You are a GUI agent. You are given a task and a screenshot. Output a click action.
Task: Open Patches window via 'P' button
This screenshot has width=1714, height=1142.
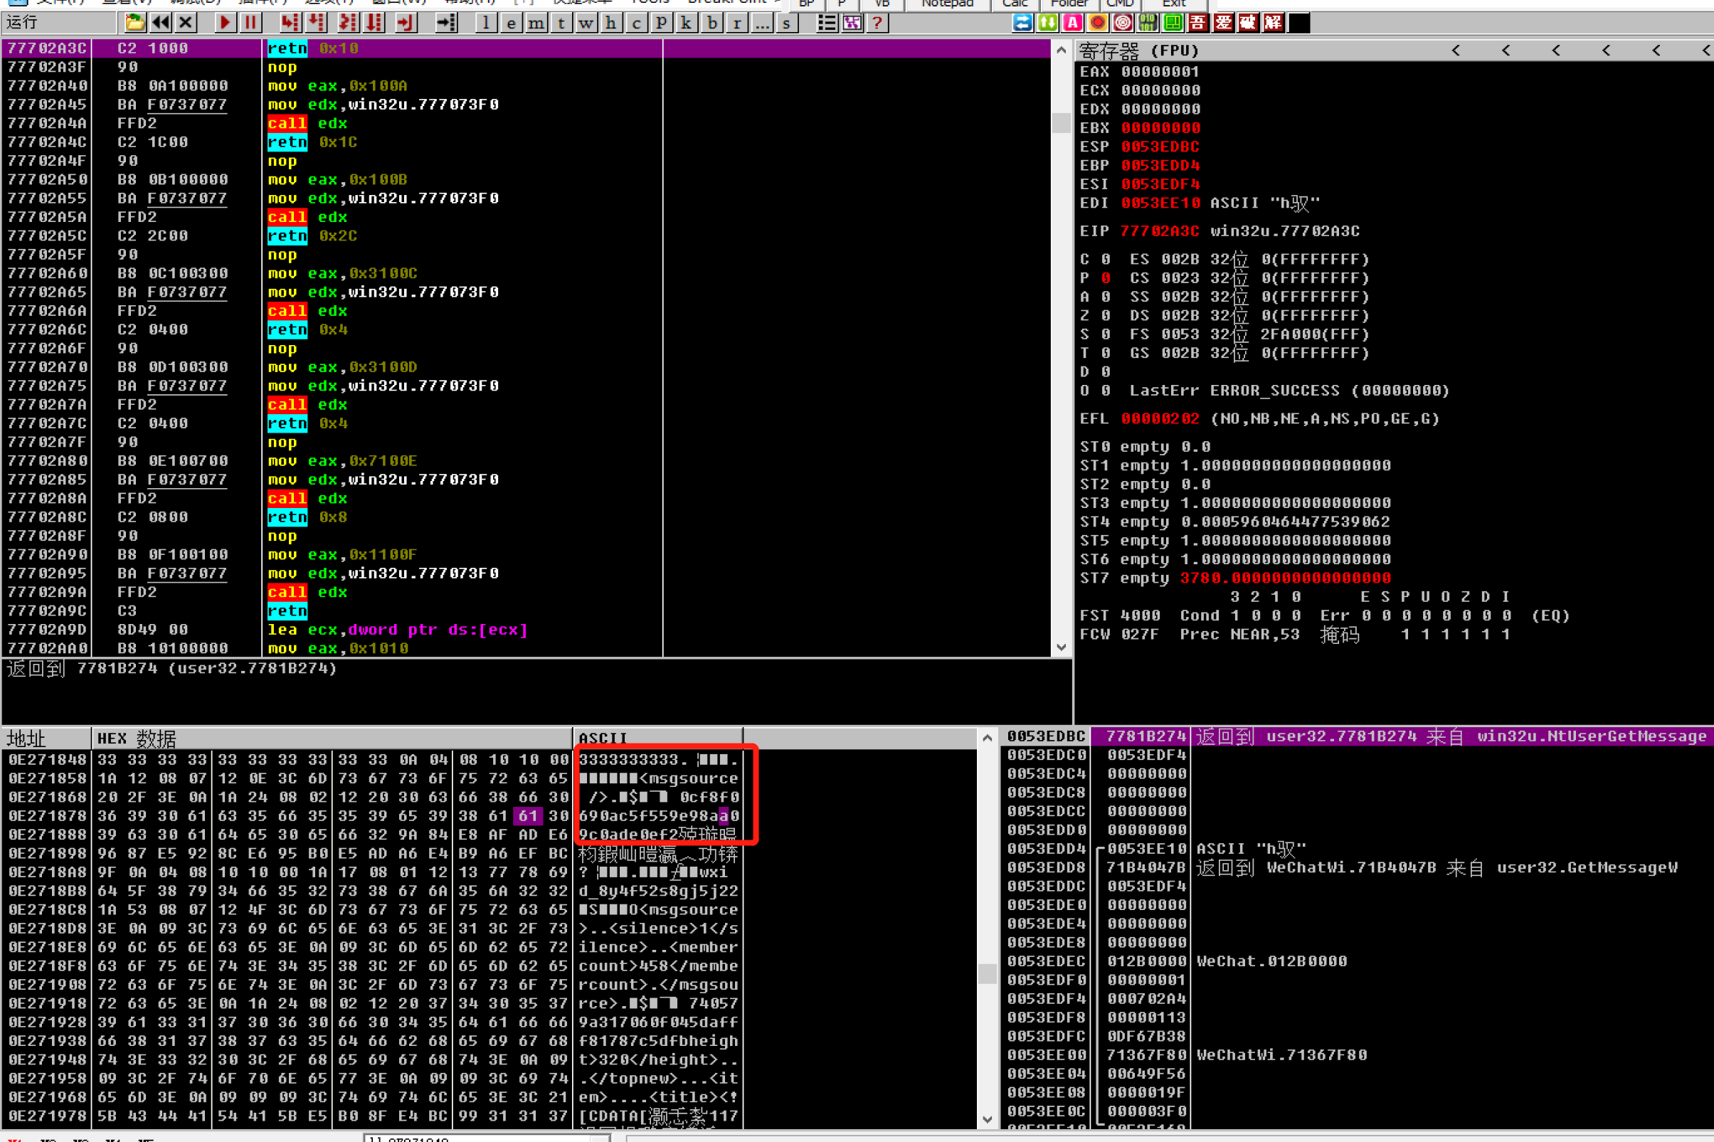[x=661, y=23]
